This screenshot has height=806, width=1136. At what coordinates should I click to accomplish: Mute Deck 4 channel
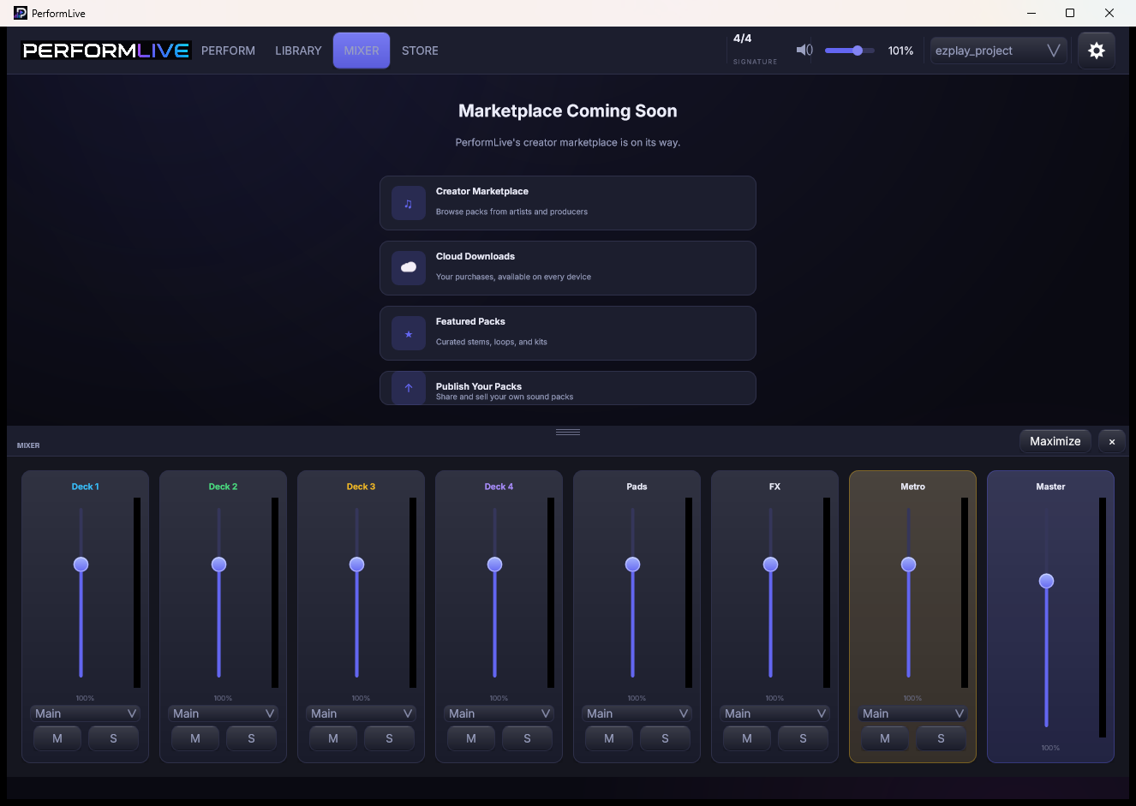(x=471, y=738)
